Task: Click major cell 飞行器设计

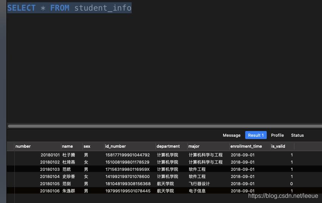Action: pyautogui.click(x=199, y=184)
